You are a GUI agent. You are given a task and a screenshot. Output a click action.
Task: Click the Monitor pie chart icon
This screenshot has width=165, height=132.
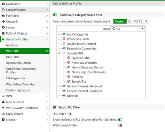[3, 120]
